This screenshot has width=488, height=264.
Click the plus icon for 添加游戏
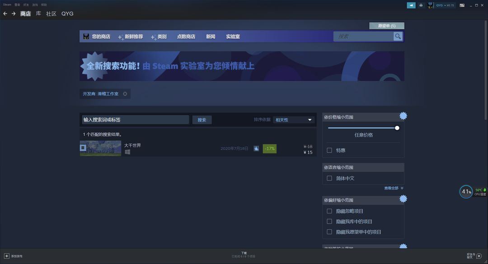[x=6, y=256]
